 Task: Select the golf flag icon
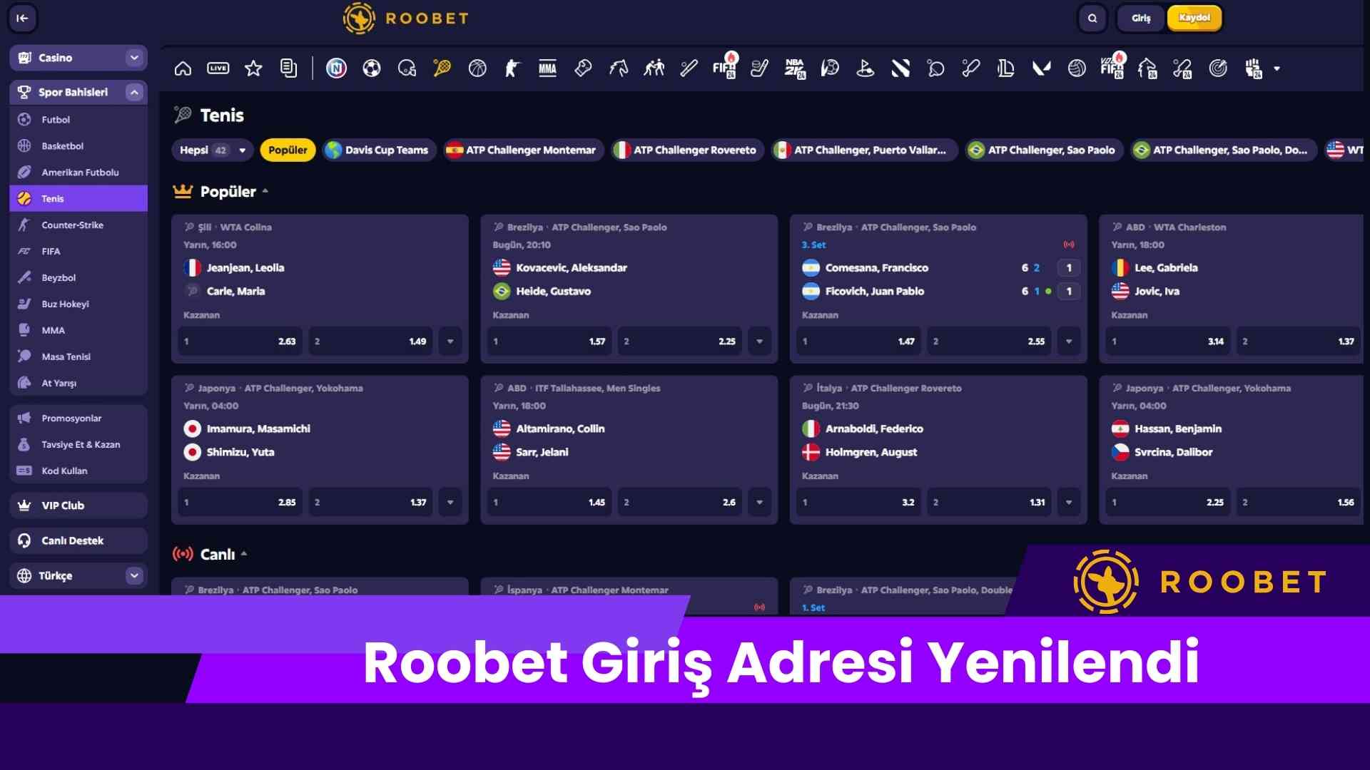click(x=865, y=68)
